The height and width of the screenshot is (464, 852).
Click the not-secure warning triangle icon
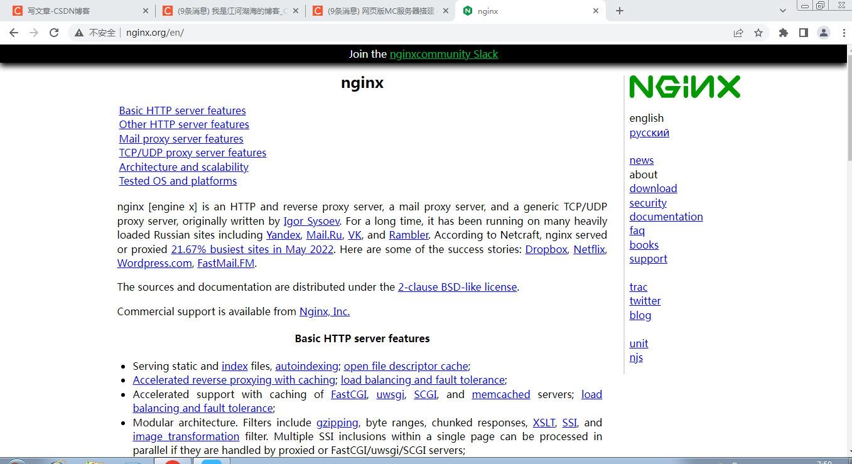pos(79,33)
